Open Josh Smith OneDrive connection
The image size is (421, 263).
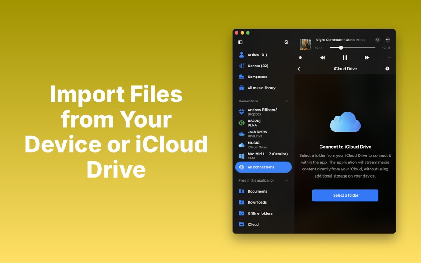[263, 134]
